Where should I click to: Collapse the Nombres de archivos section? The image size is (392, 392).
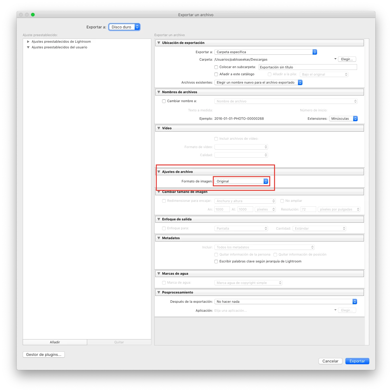click(159, 92)
